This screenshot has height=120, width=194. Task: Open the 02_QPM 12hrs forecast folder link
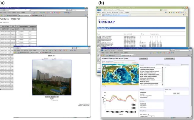click(x=104, y=38)
